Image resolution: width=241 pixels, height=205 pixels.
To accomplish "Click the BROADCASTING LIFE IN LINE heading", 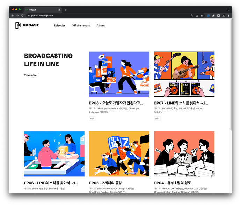I will (49, 60).
